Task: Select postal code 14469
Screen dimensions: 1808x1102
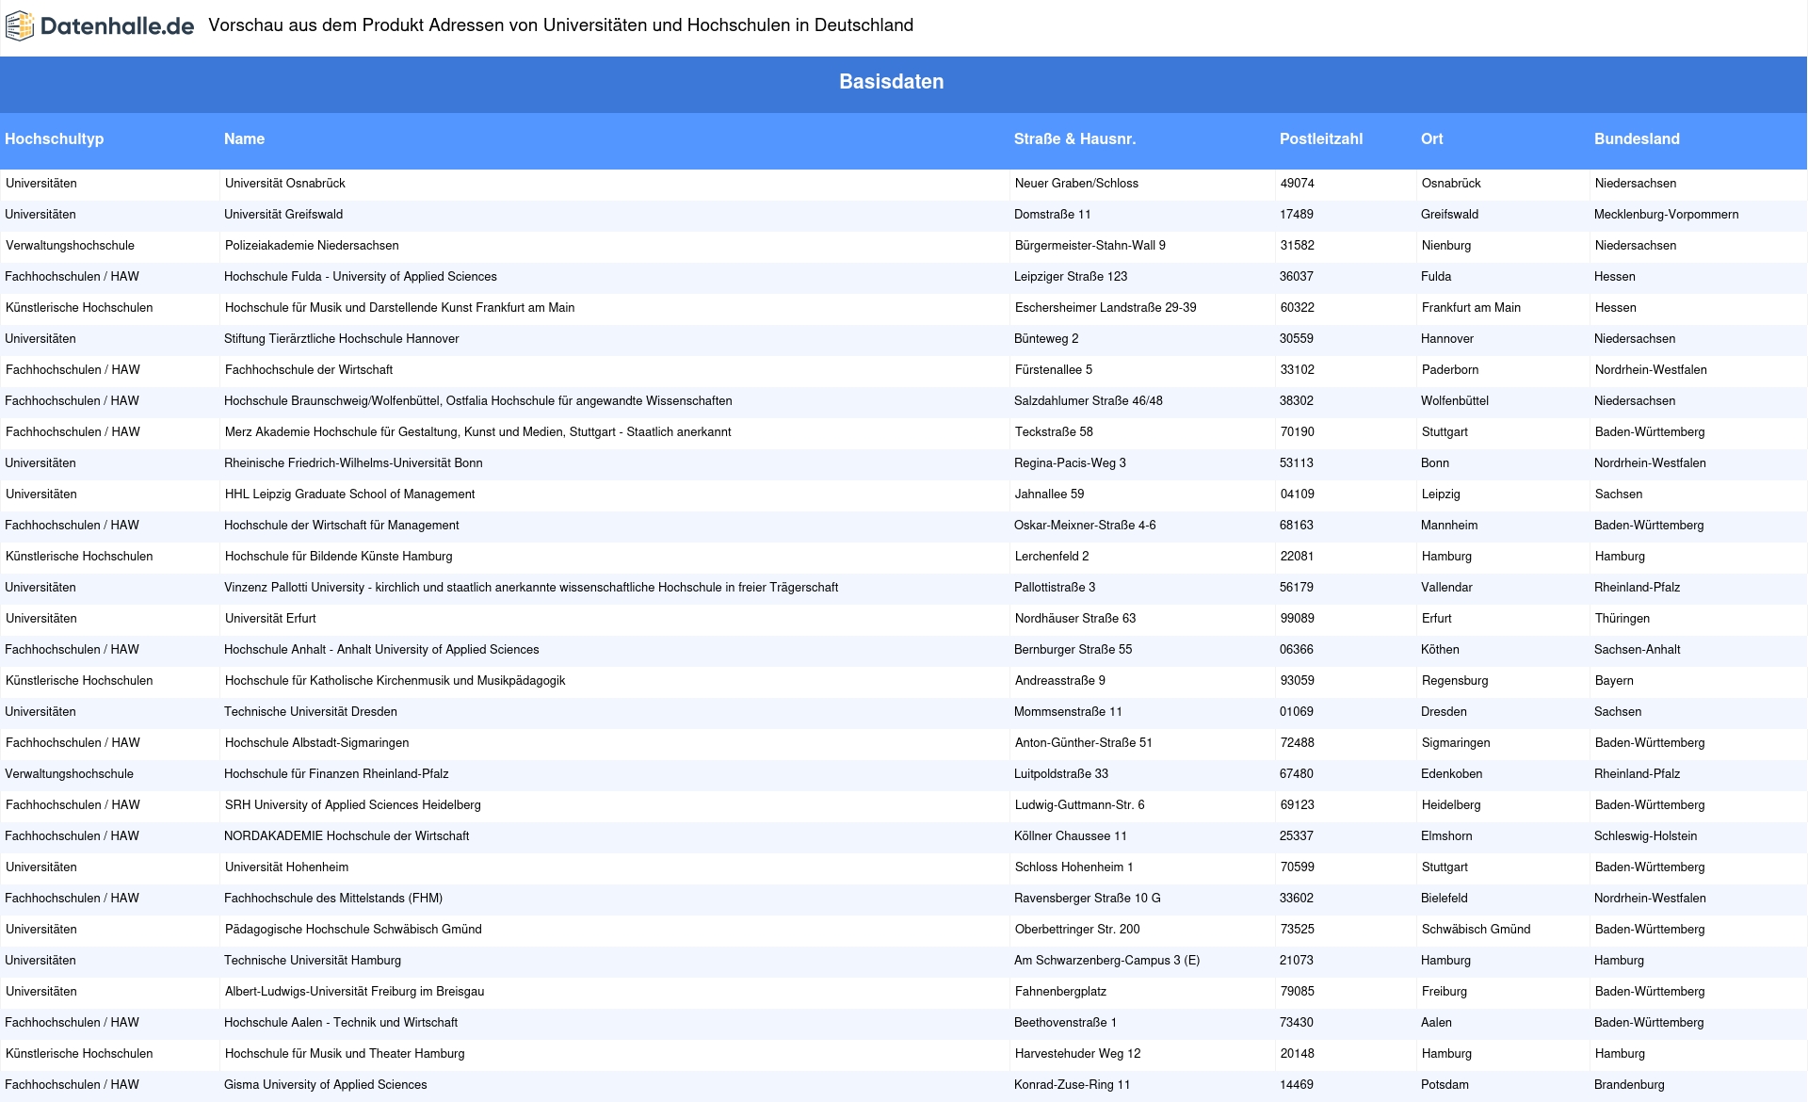Action: 1297,1084
